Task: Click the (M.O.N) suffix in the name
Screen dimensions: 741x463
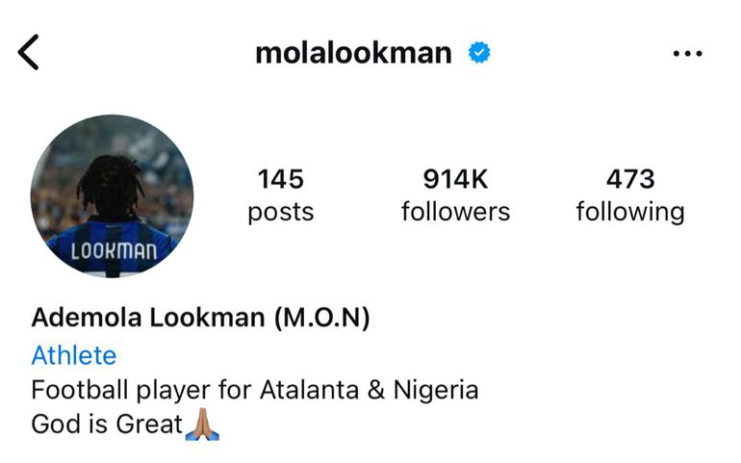Action: (321, 318)
